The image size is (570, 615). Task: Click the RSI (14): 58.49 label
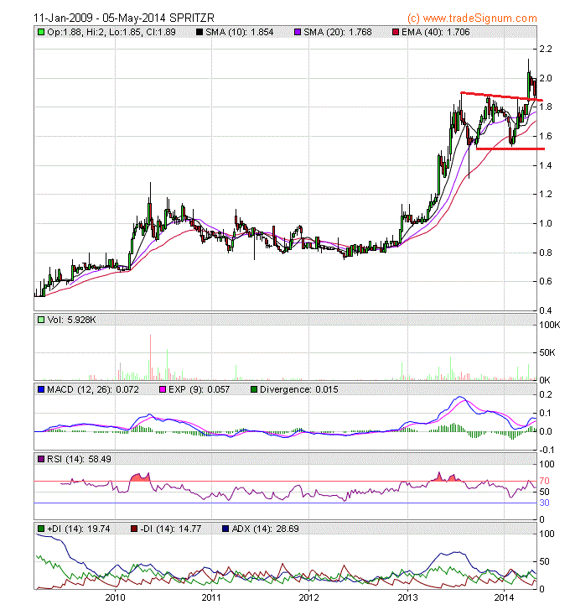coord(79,459)
